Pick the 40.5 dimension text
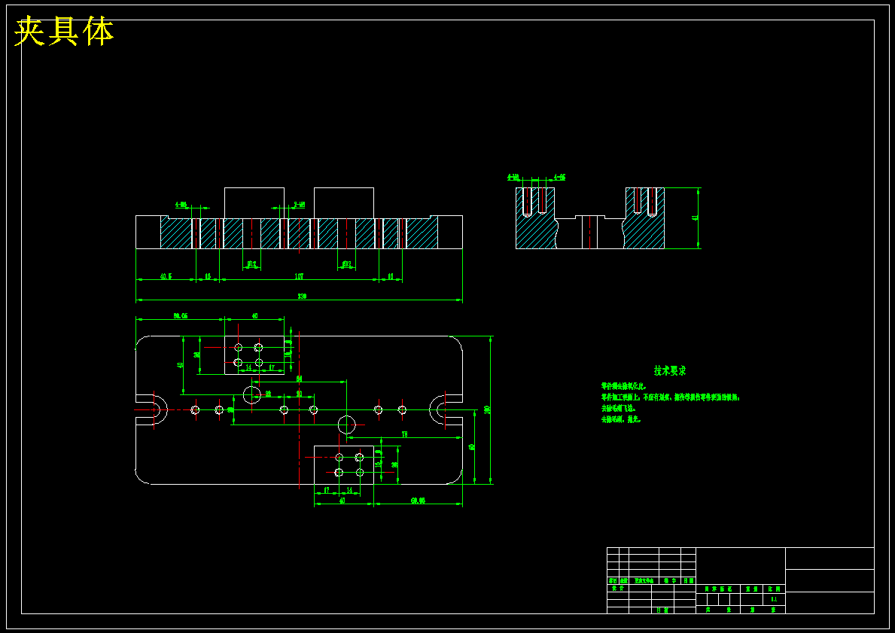Screen dimensions: 895x633 coord(166,276)
